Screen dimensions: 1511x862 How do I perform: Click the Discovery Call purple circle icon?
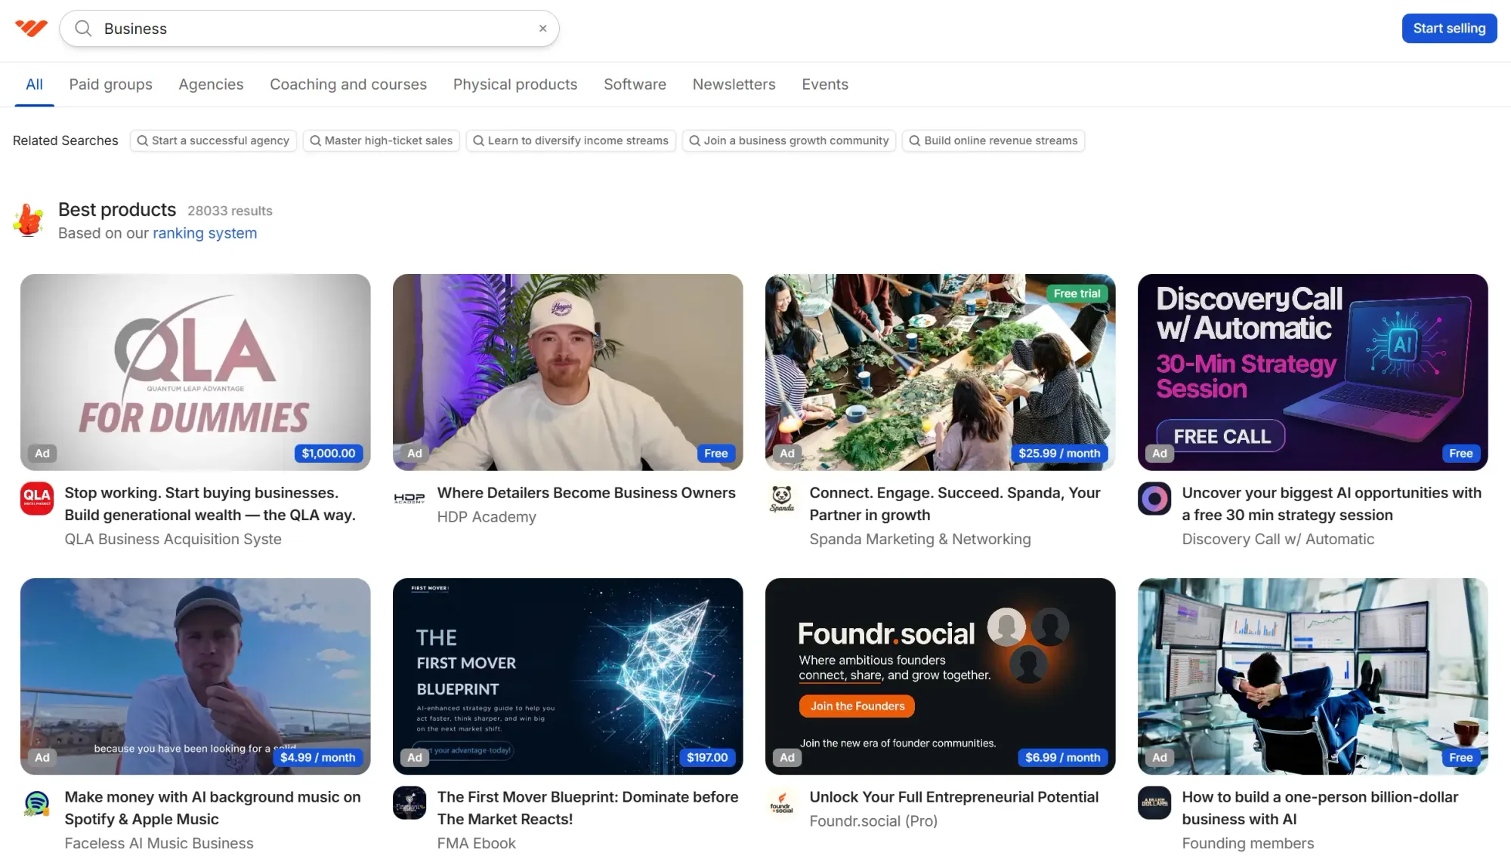coord(1154,499)
